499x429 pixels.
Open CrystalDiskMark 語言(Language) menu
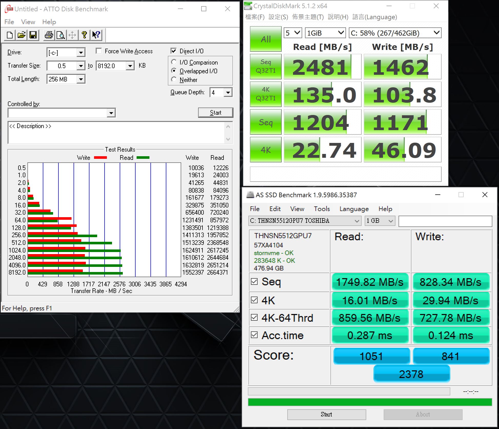pos(375,17)
